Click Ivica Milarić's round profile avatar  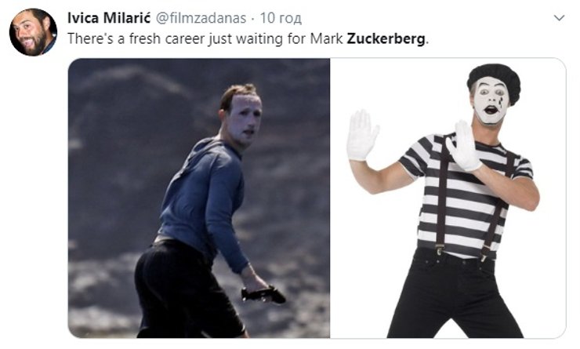(33, 32)
